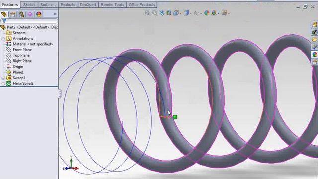The image size is (318, 179).
Task: Select the Origin tree item
Action: tap(18, 66)
